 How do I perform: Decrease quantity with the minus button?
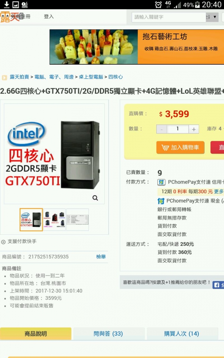coord(161,129)
